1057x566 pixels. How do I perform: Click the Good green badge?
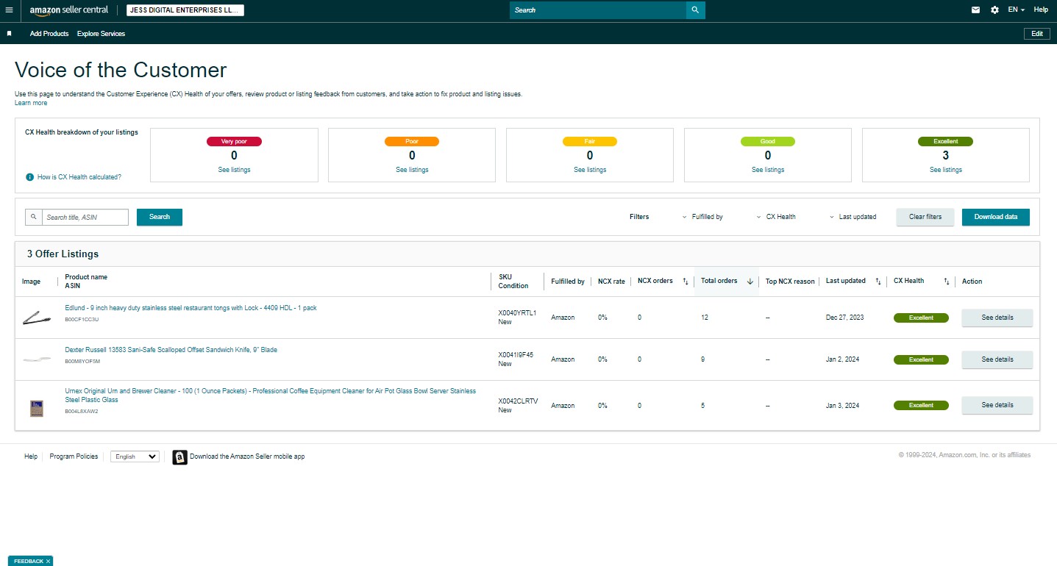click(768, 141)
